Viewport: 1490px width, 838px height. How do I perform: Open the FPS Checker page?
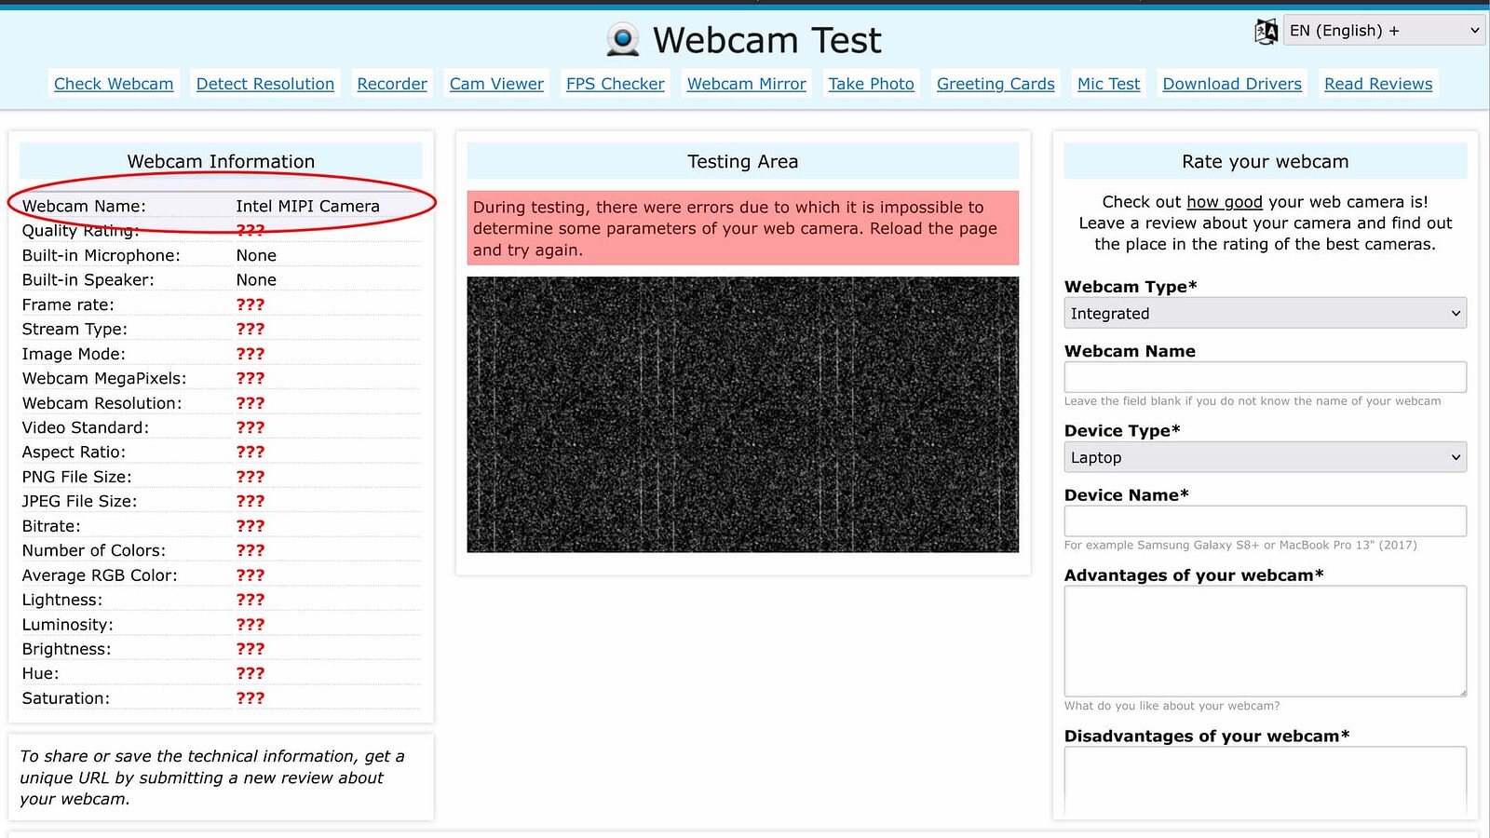[616, 84]
